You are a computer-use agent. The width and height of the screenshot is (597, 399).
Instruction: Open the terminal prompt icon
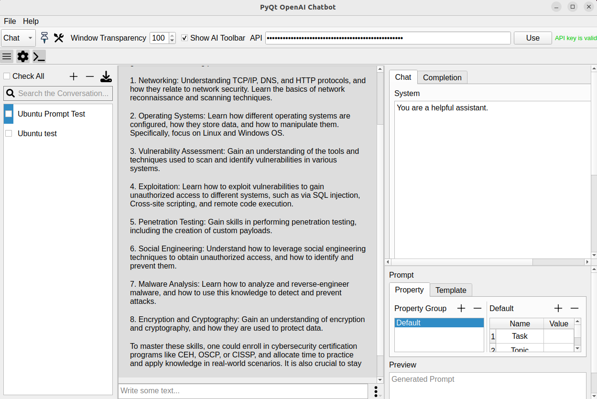coord(39,56)
